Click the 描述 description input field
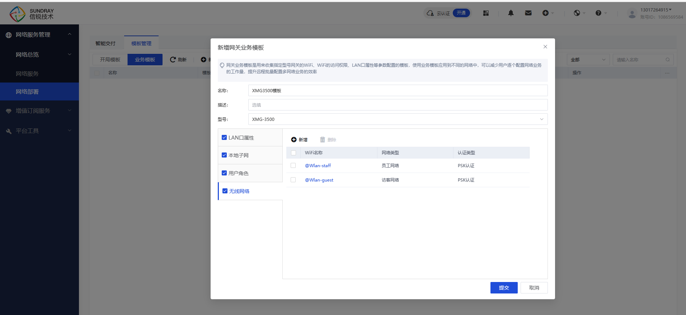 (x=398, y=105)
